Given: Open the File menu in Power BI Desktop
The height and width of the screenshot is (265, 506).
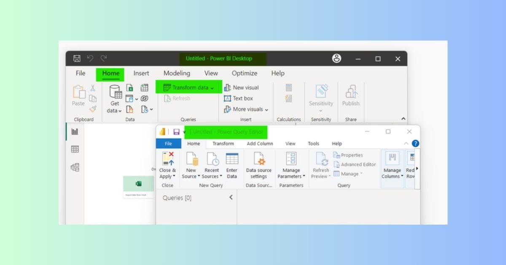Looking at the screenshot, I should pyautogui.click(x=81, y=73).
